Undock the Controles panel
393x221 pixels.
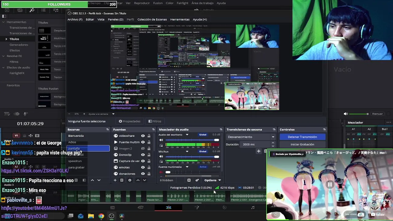[324, 130]
